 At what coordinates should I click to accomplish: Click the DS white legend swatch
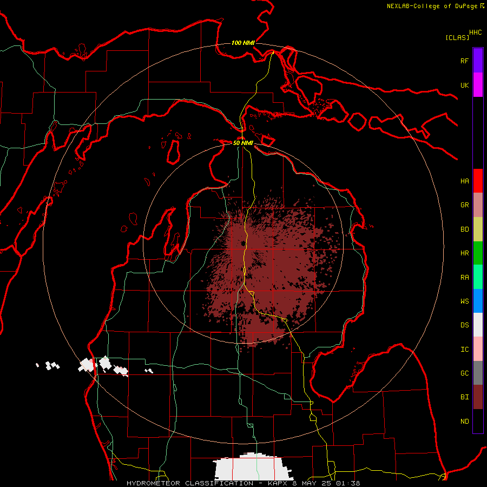pyautogui.click(x=478, y=325)
